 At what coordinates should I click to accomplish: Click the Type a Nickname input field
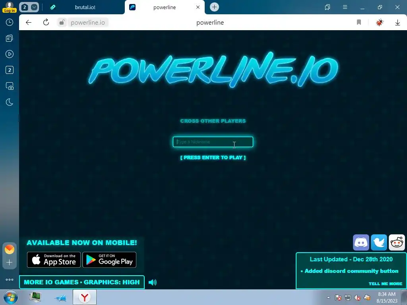(213, 142)
